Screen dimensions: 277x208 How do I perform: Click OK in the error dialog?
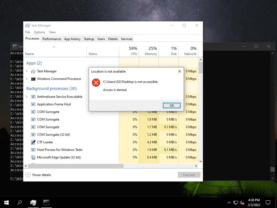point(172,105)
